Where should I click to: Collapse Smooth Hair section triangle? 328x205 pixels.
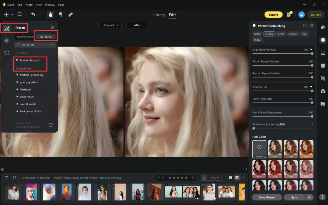(311, 87)
